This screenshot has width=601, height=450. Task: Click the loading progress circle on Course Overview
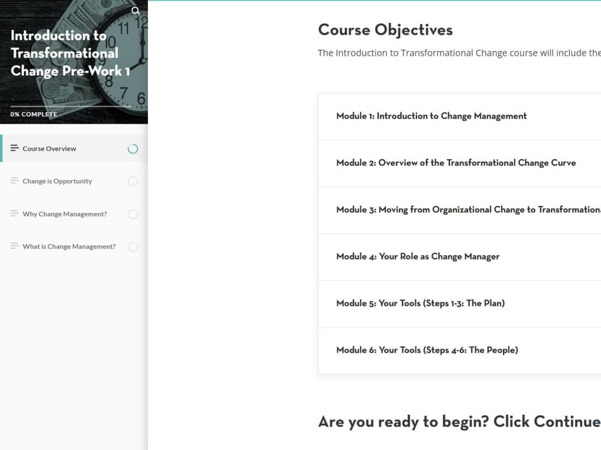[x=133, y=148]
